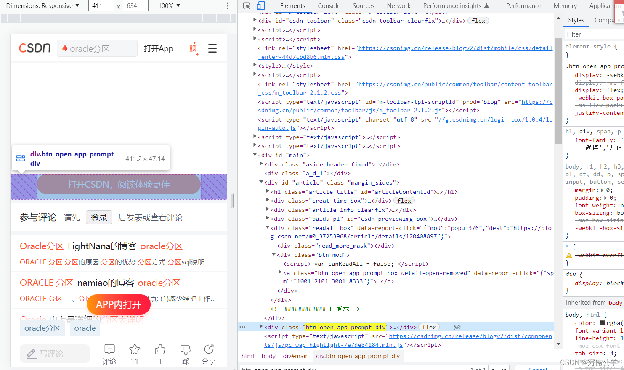Open the Performance insights tab

point(456,6)
